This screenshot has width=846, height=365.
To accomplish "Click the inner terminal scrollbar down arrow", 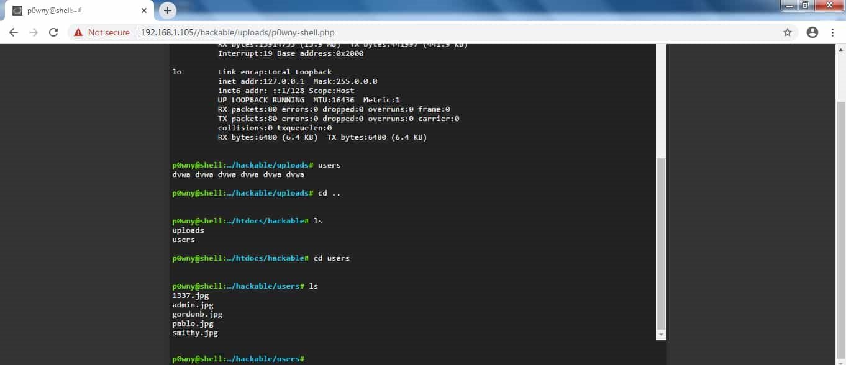I will pyautogui.click(x=662, y=335).
